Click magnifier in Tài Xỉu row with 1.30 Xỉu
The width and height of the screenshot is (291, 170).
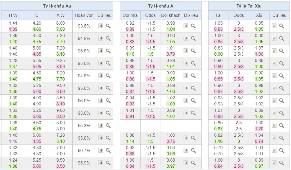[281, 126]
